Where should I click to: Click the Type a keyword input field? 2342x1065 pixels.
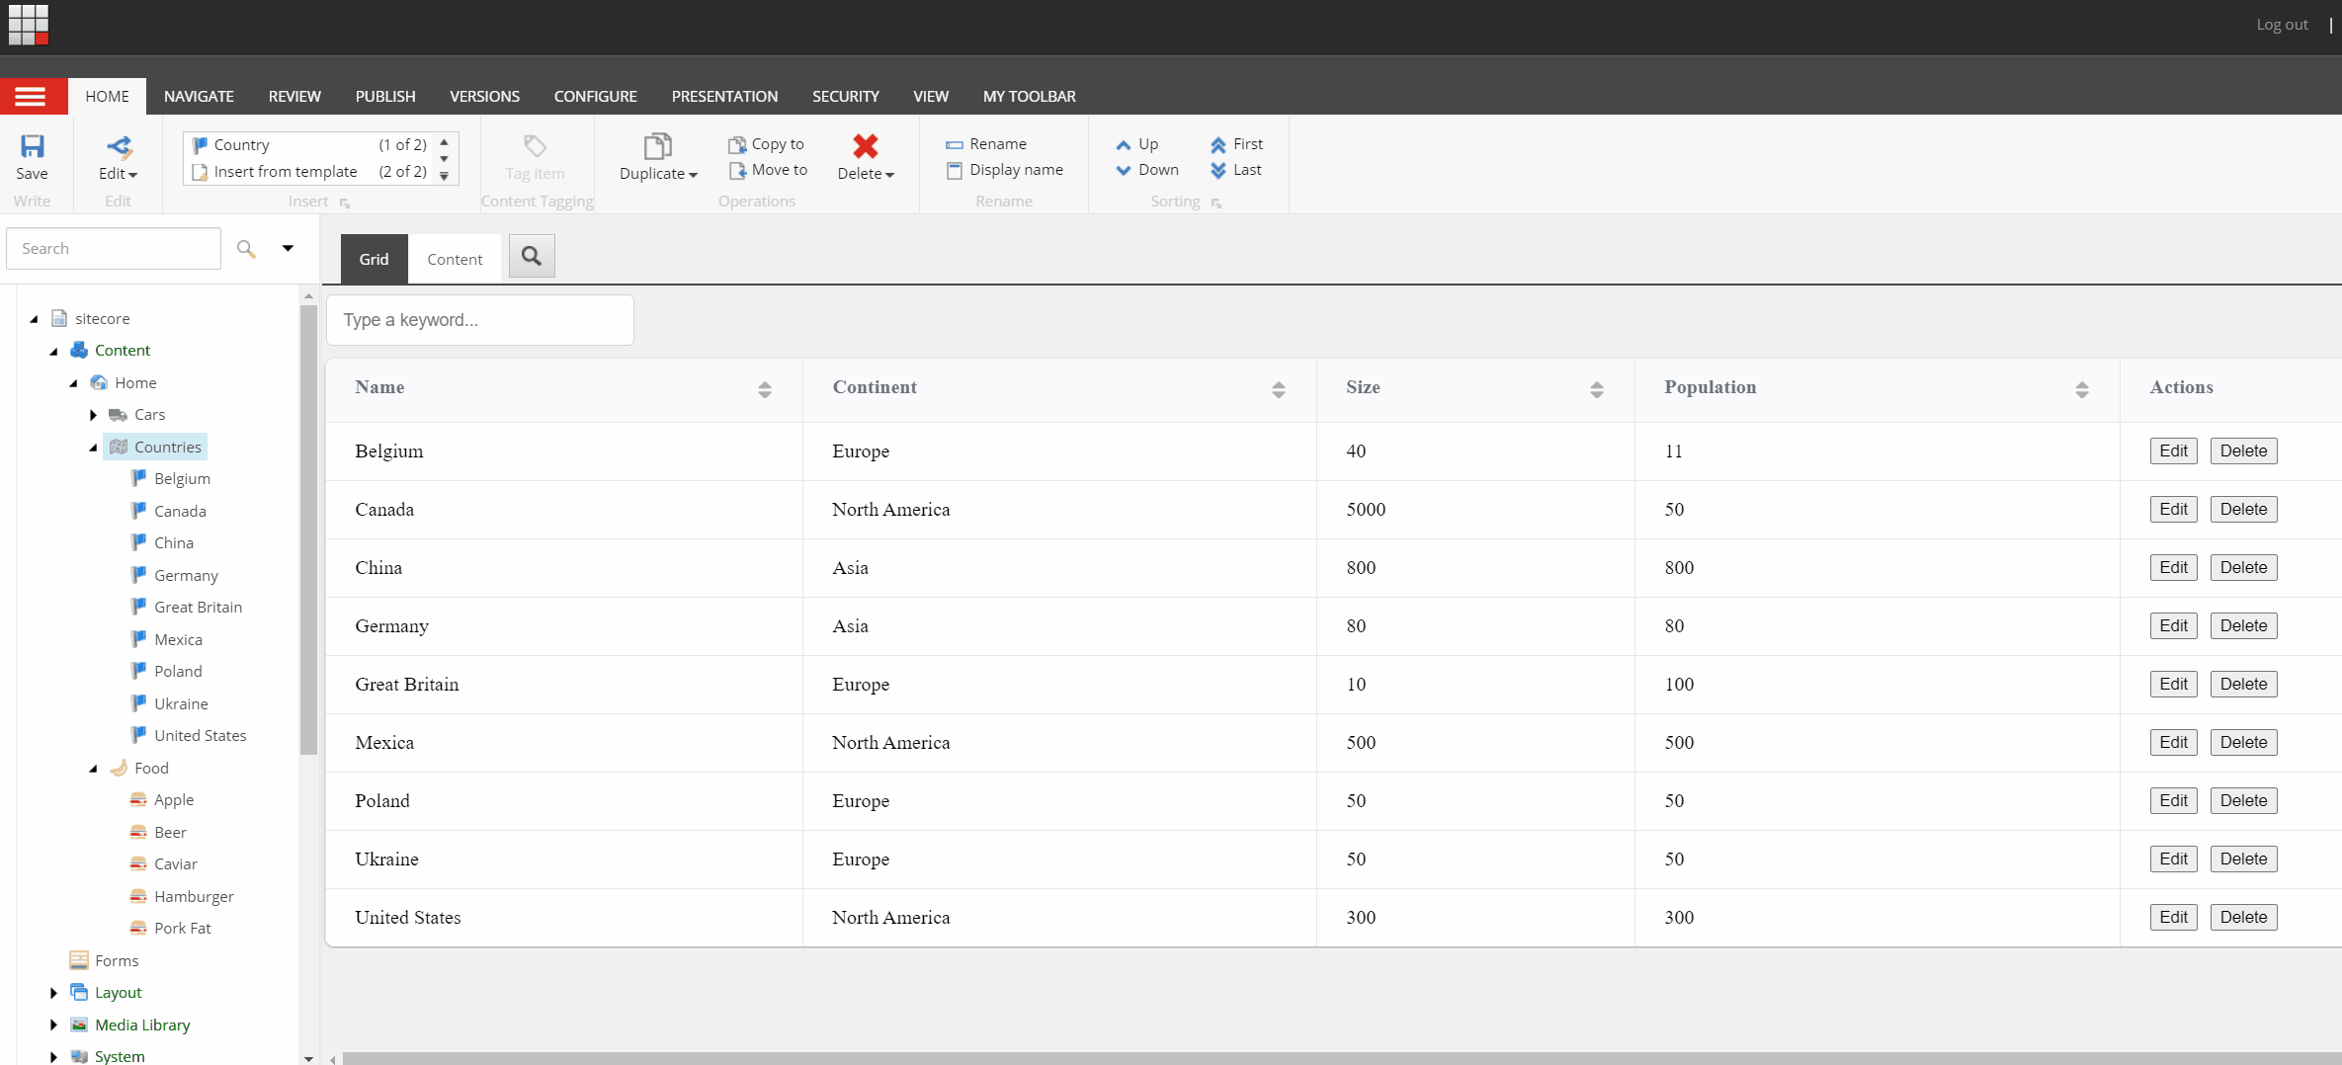(480, 320)
